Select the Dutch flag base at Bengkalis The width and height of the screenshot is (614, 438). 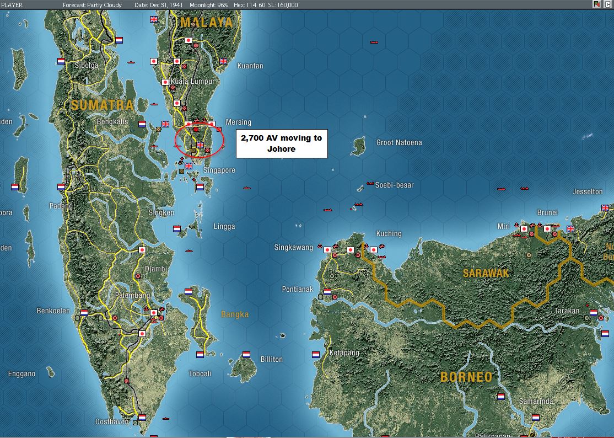coord(142,124)
